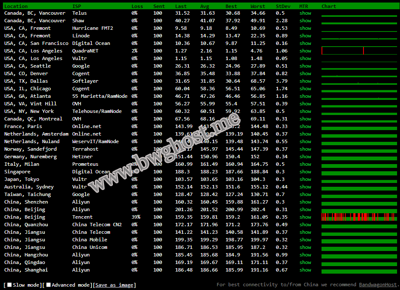Click the Avg column header

click(x=204, y=6)
